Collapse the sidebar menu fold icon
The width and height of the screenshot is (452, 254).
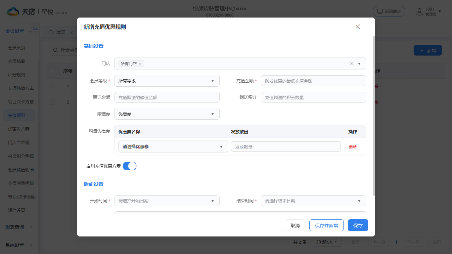[x=35, y=28]
